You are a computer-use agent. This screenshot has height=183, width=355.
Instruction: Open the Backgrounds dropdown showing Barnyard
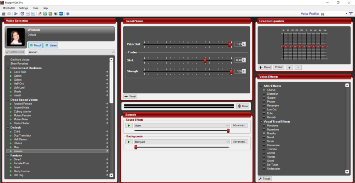click(182, 142)
